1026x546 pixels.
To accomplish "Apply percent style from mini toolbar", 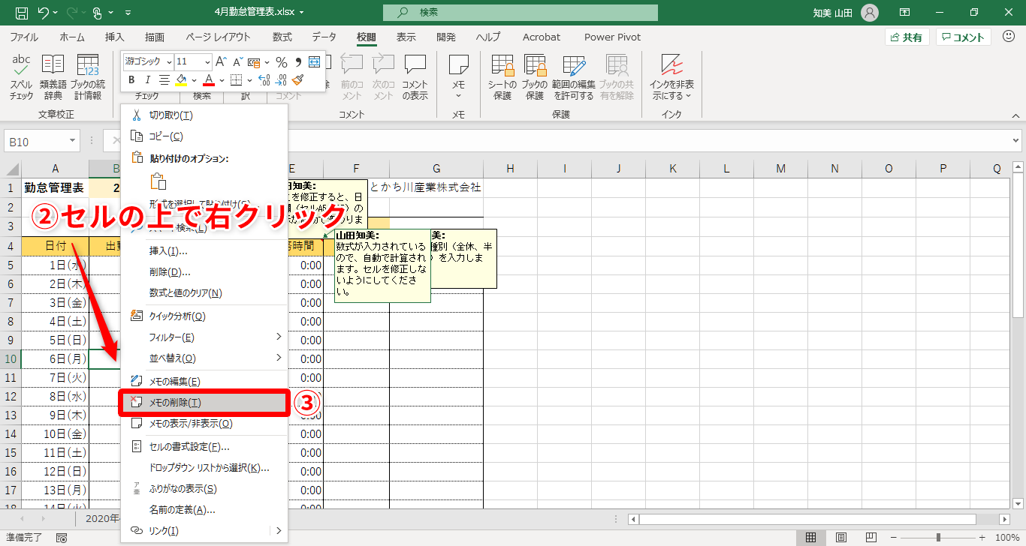I will (x=282, y=61).
